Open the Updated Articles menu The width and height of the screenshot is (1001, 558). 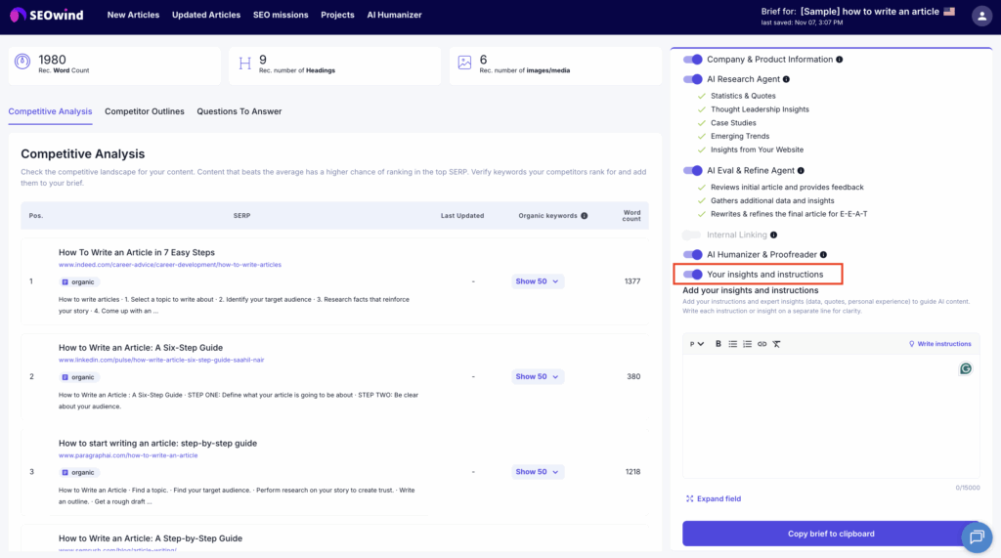[206, 15]
